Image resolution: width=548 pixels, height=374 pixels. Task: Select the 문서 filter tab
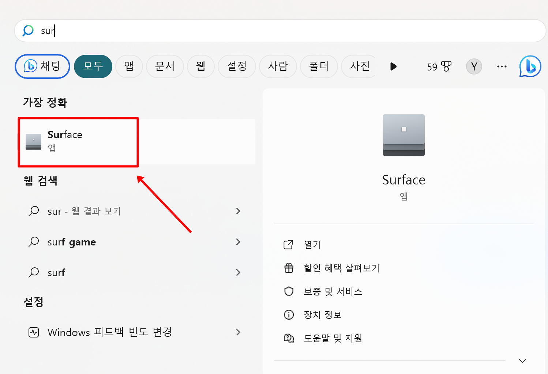[x=165, y=66]
